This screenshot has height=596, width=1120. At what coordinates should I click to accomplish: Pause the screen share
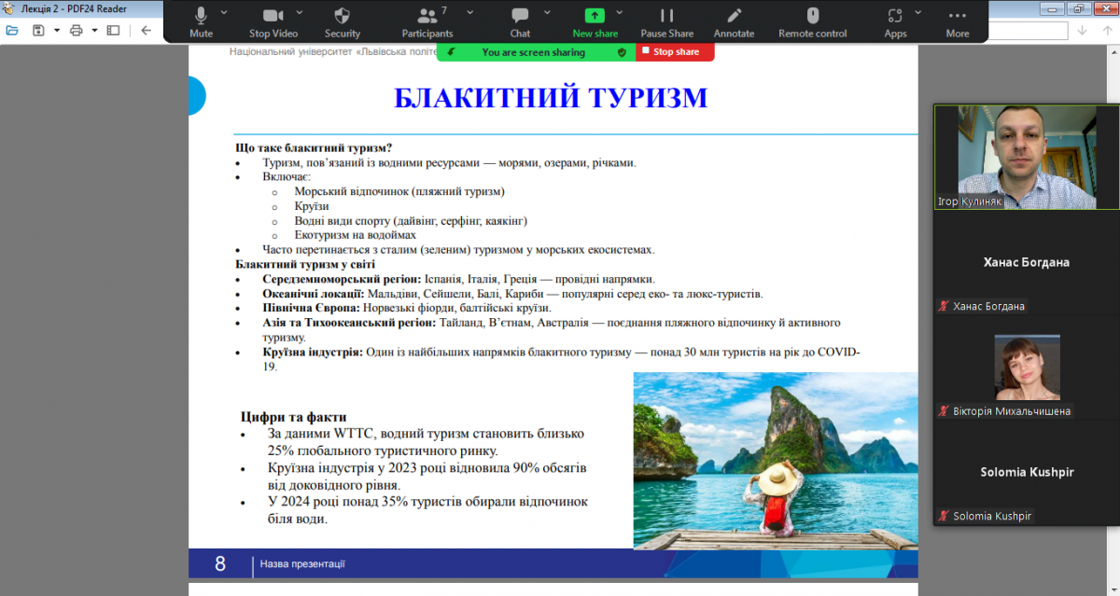[666, 16]
